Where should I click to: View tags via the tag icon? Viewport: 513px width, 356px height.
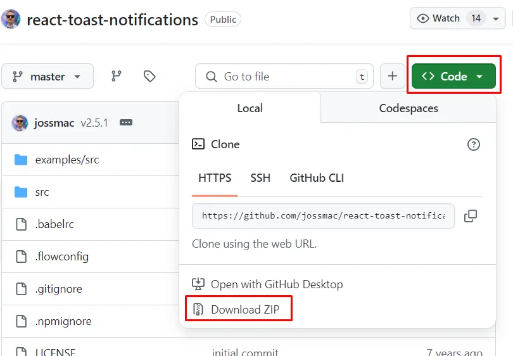pyautogui.click(x=149, y=76)
